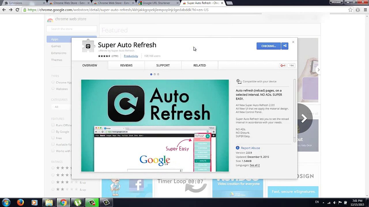Click the star rating of the extension

tap(104, 56)
